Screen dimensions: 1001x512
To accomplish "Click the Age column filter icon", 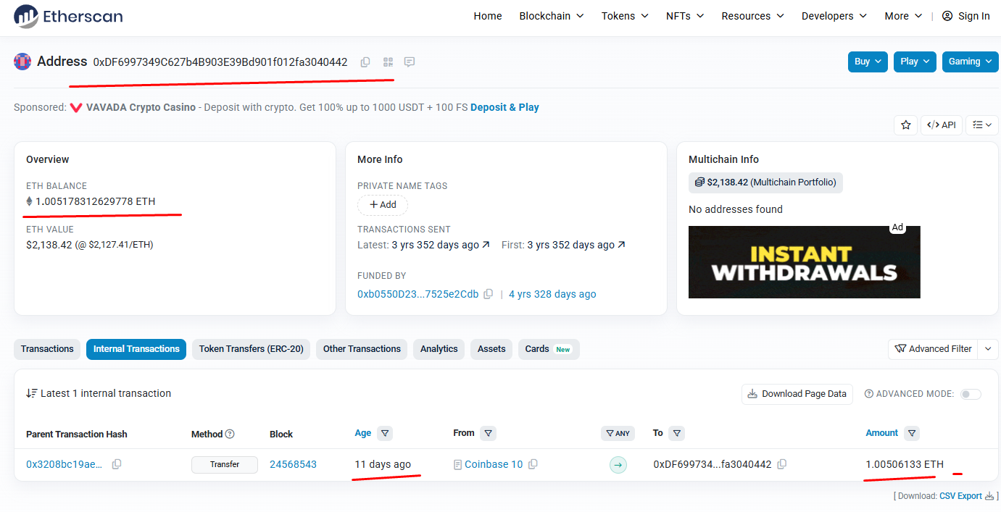I will [x=385, y=433].
